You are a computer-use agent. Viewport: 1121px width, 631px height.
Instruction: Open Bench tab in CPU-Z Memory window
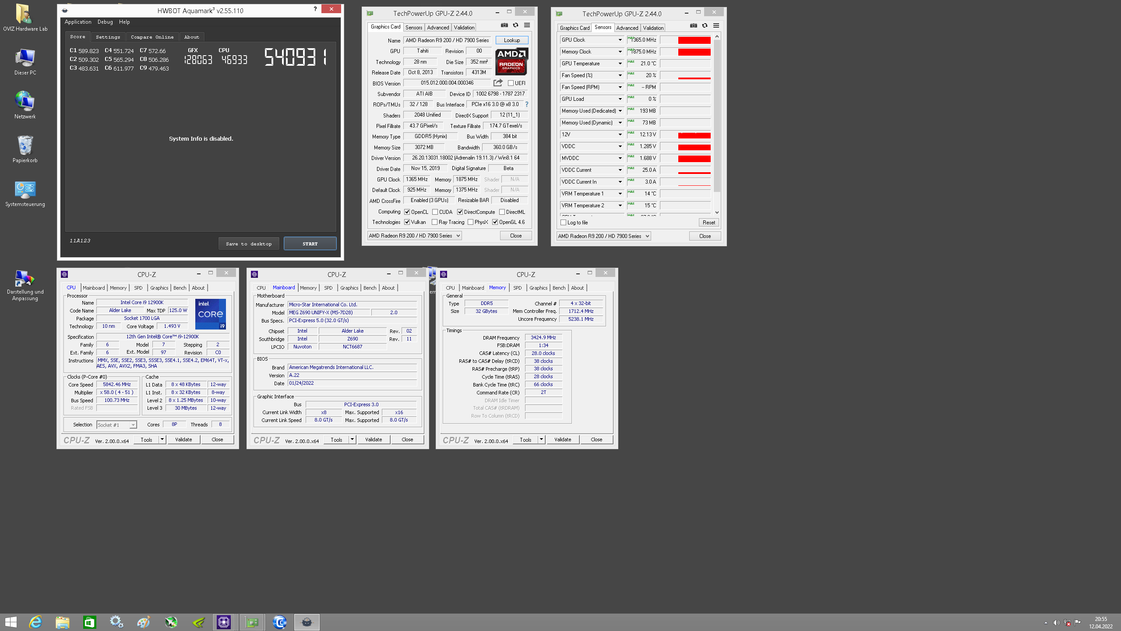[559, 288]
